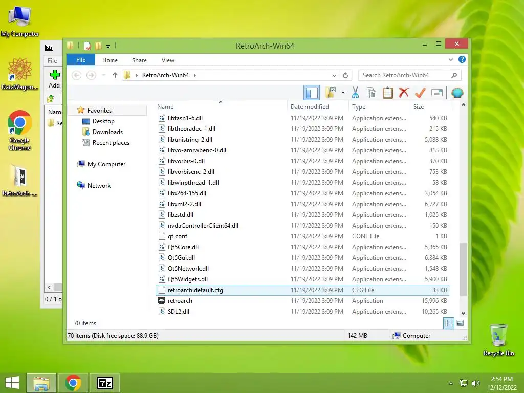Open the View ribbon tab

[x=168, y=60]
